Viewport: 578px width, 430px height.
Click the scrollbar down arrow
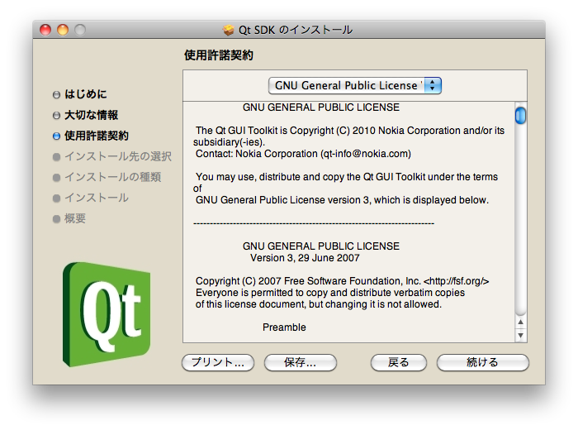(x=520, y=335)
